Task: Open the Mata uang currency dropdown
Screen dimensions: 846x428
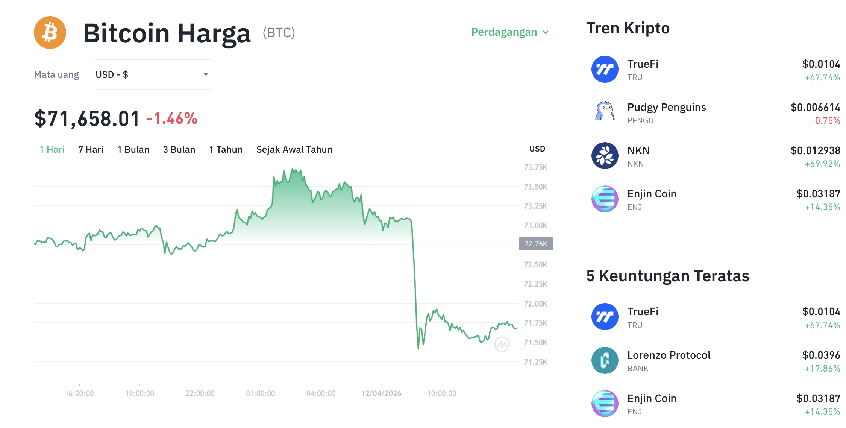Action: click(153, 74)
